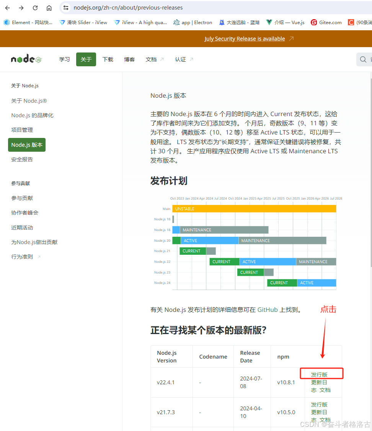Click the browser forward arrow

21,8
